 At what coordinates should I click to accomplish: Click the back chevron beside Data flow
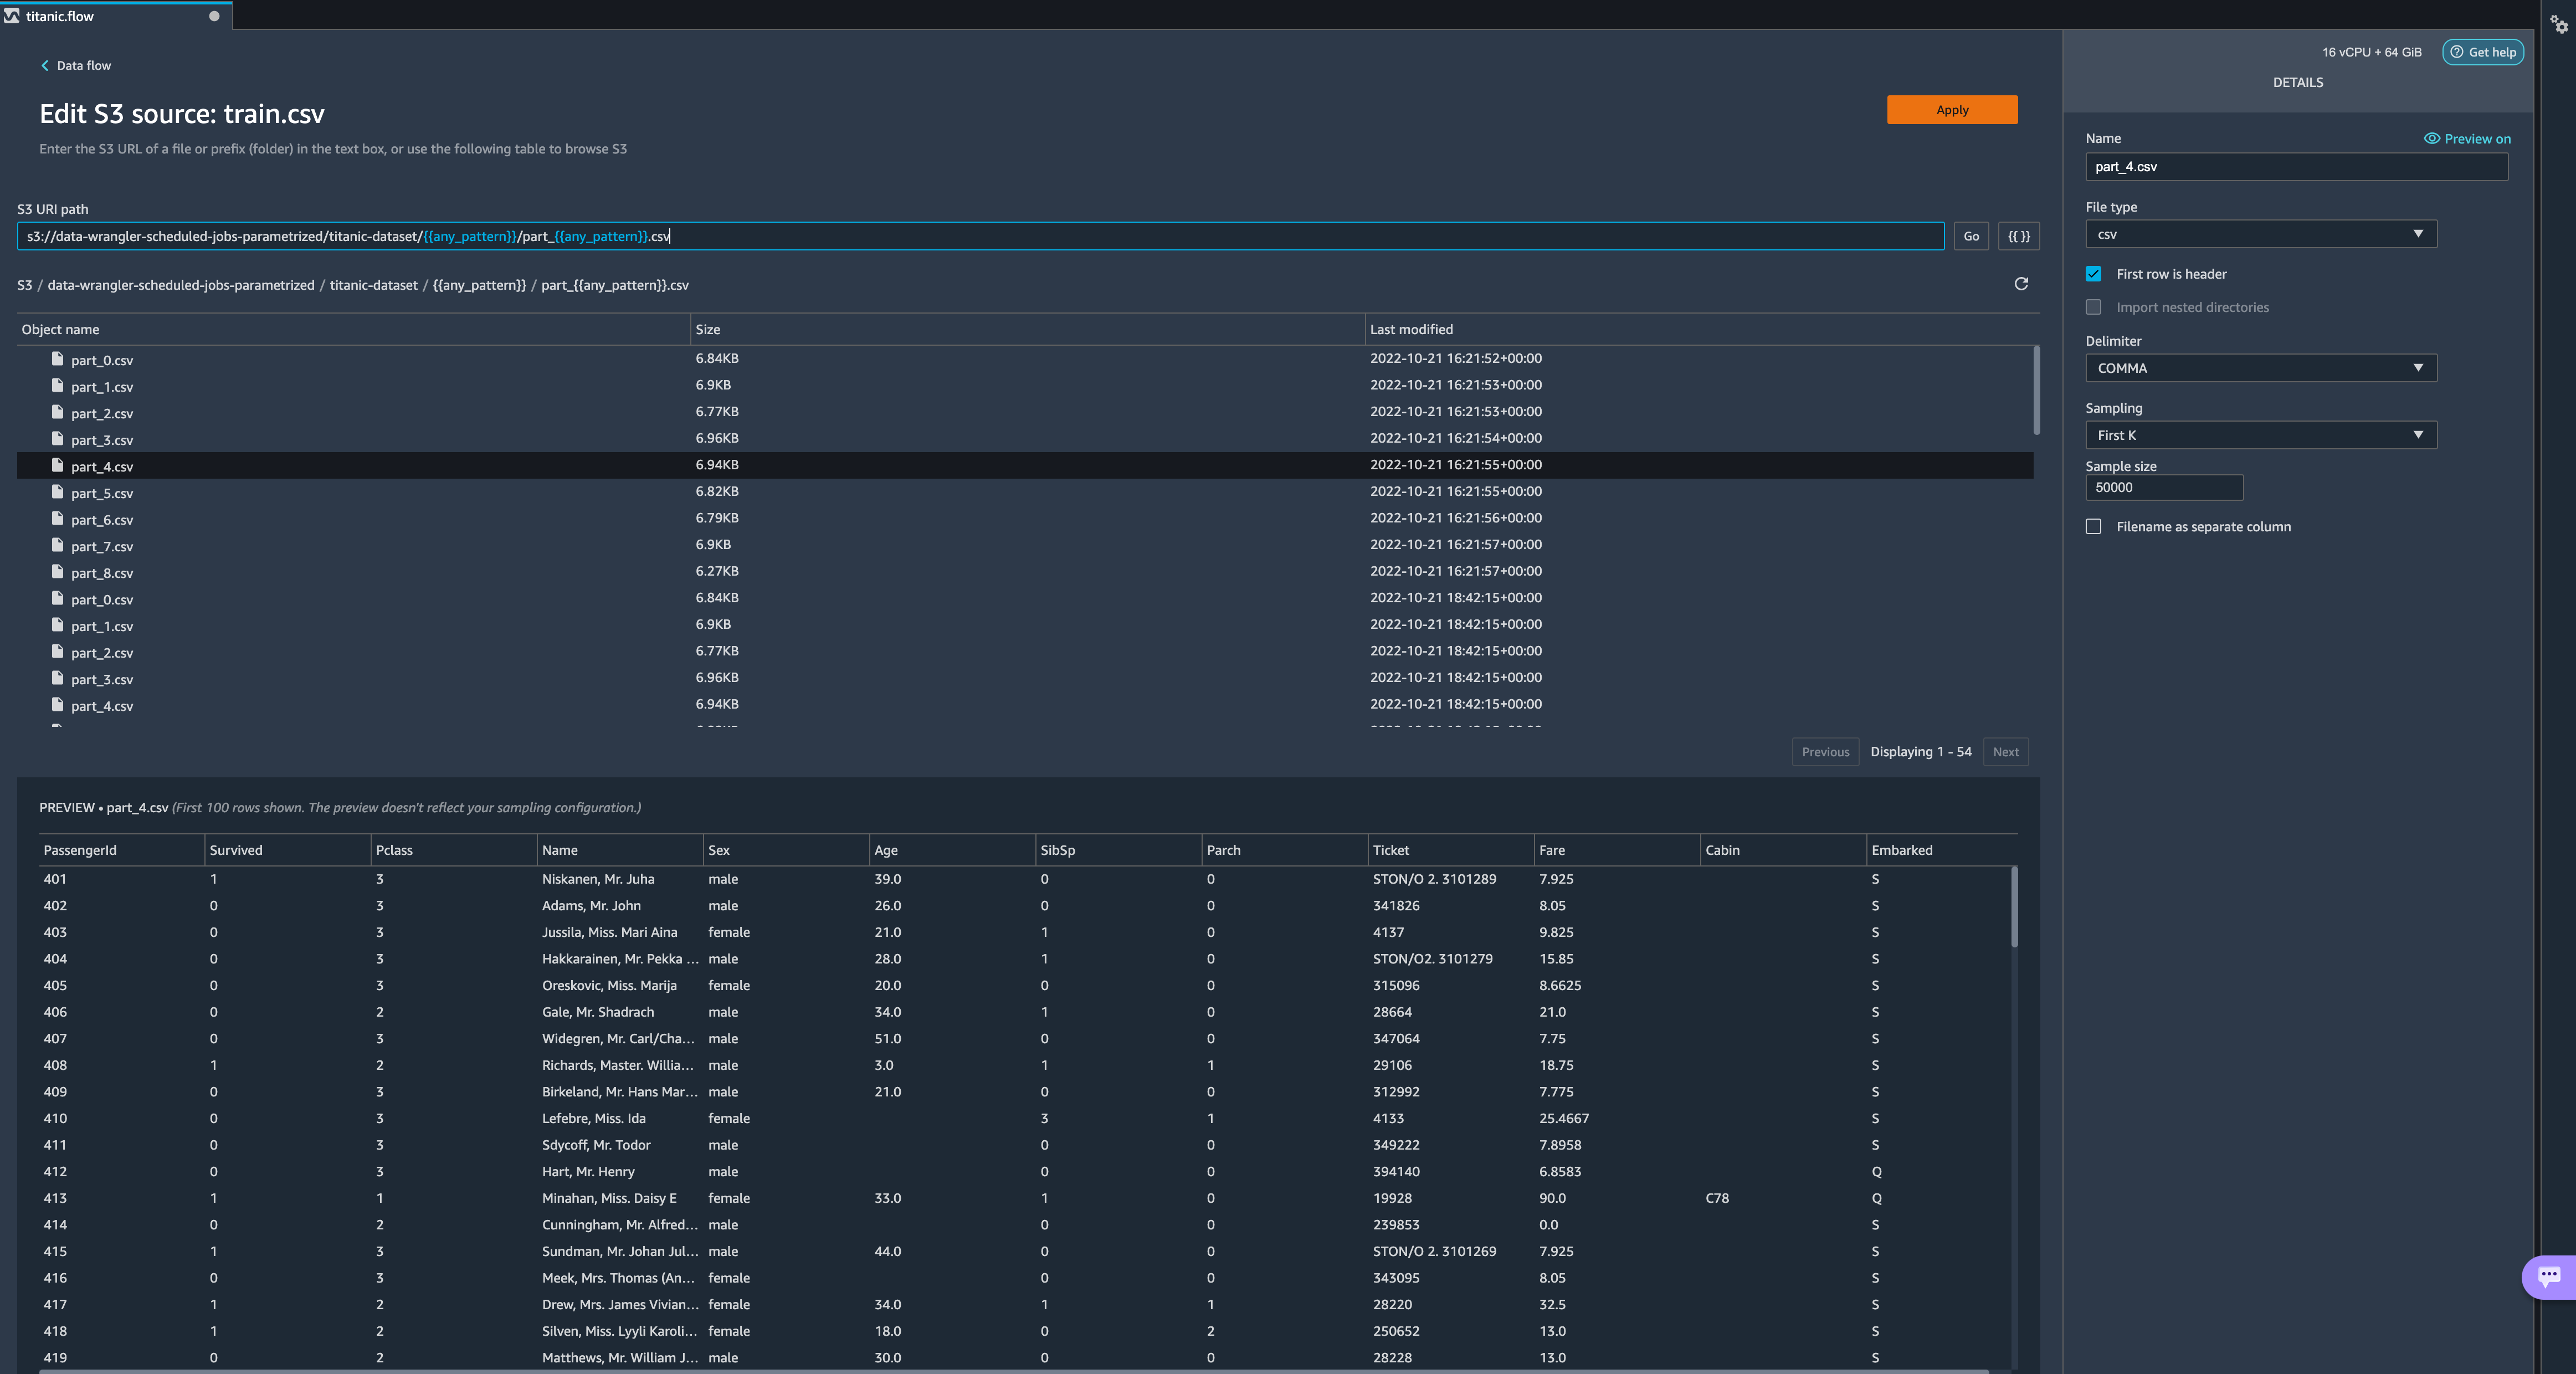45,66
